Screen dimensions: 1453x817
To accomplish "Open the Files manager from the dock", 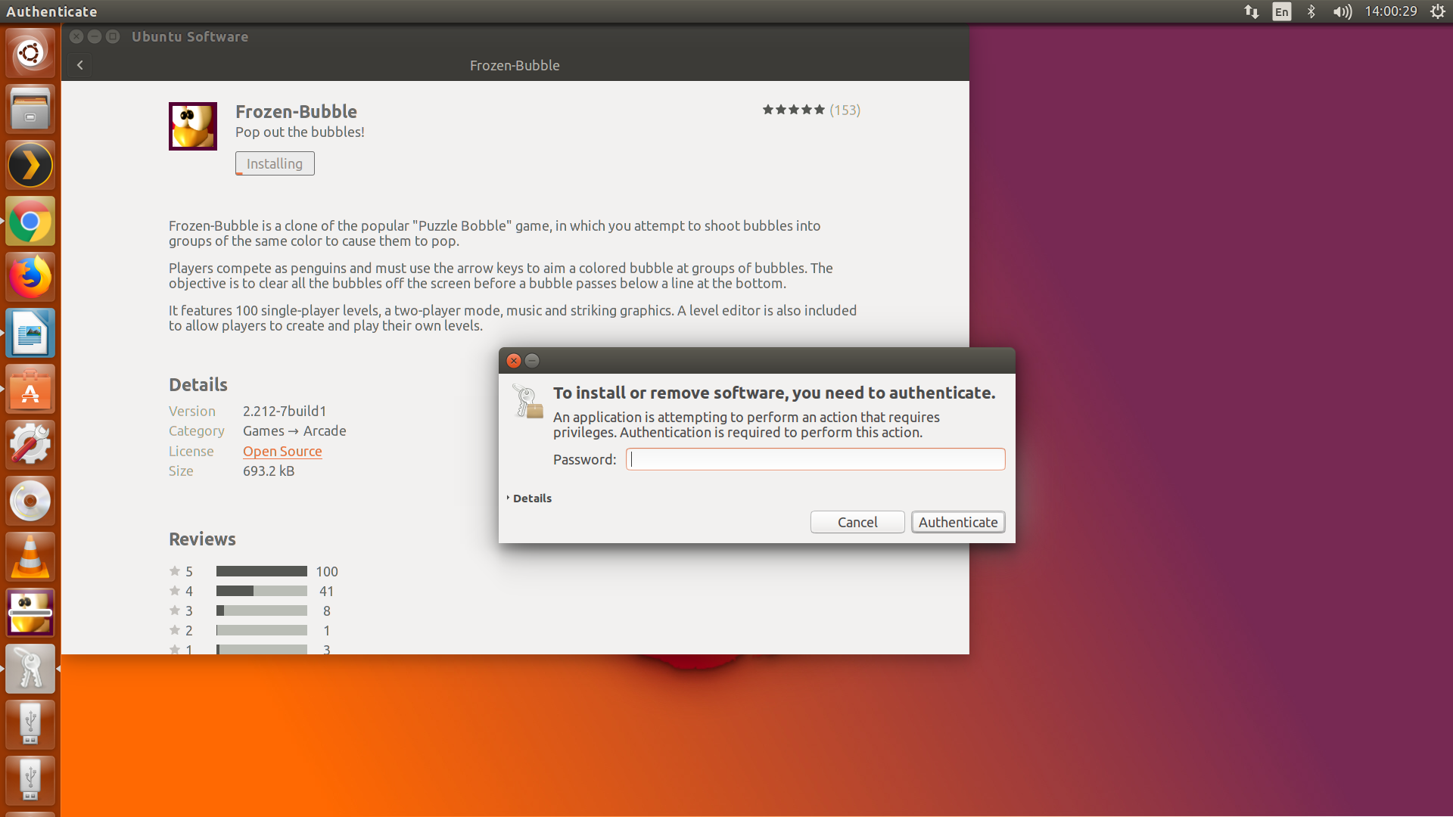I will tap(30, 109).
